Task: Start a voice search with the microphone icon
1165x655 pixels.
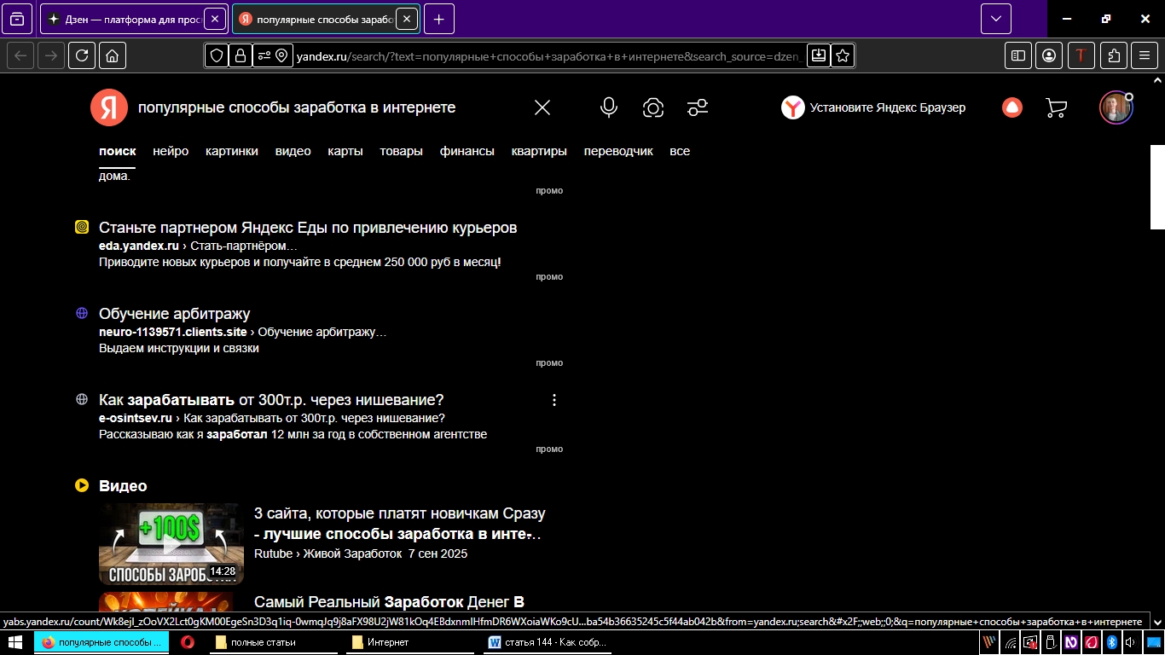Action: coord(608,107)
